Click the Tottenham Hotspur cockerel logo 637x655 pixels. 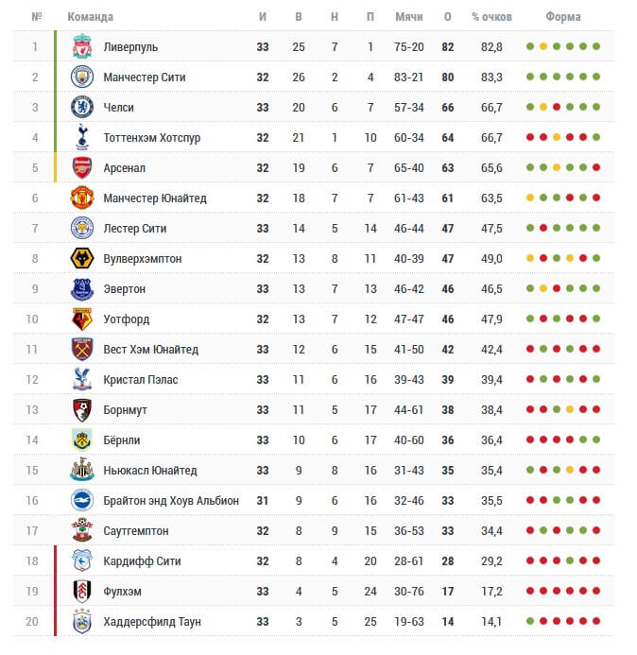[x=82, y=137]
